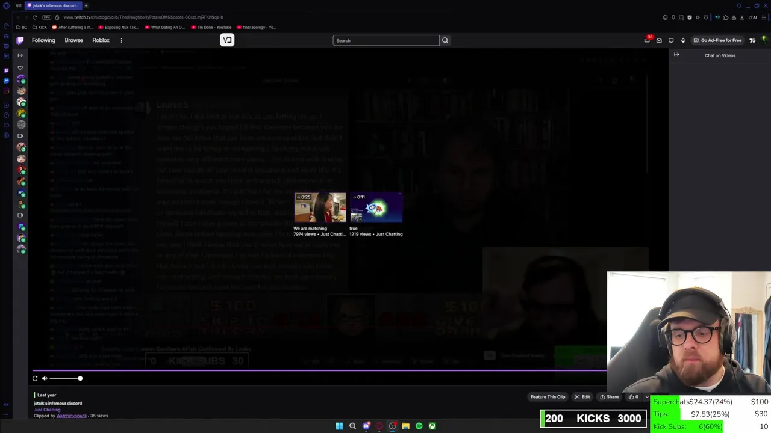The height and width of the screenshot is (433, 771).
Task: Open the workspaces icon beside the tab strip
Action: (19, 5)
